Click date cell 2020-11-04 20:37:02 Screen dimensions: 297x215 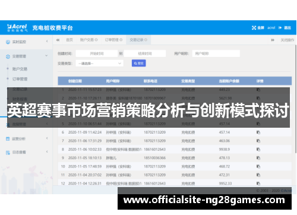[x=85, y=175]
